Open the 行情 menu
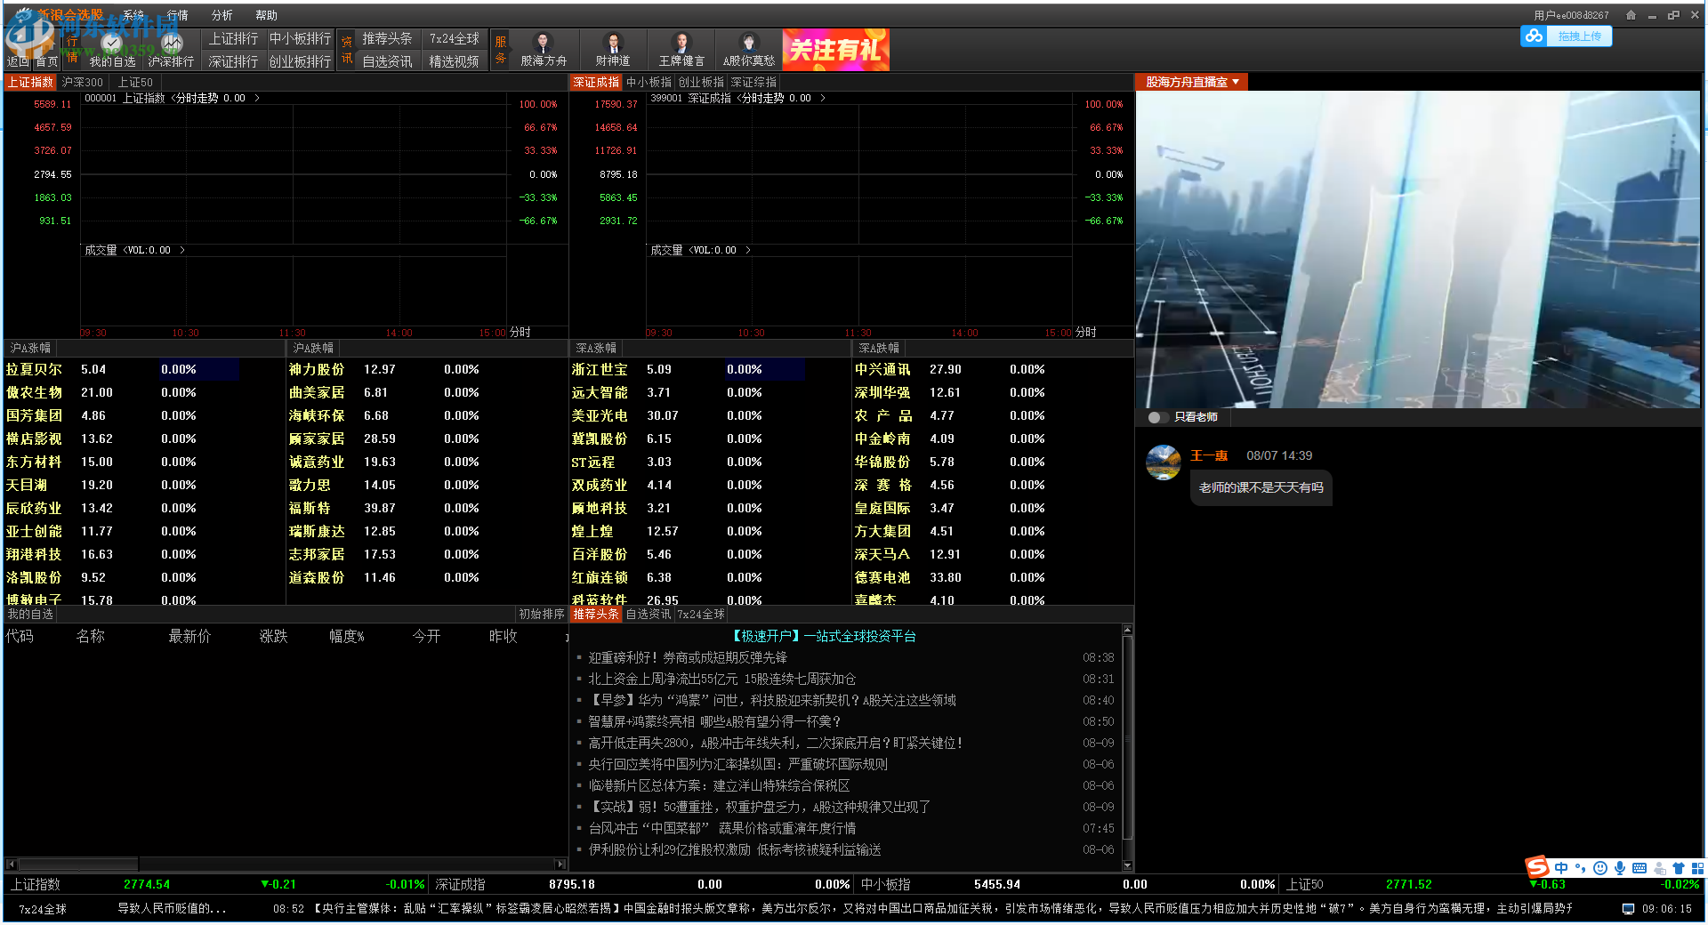This screenshot has height=925, width=1708. point(178,15)
